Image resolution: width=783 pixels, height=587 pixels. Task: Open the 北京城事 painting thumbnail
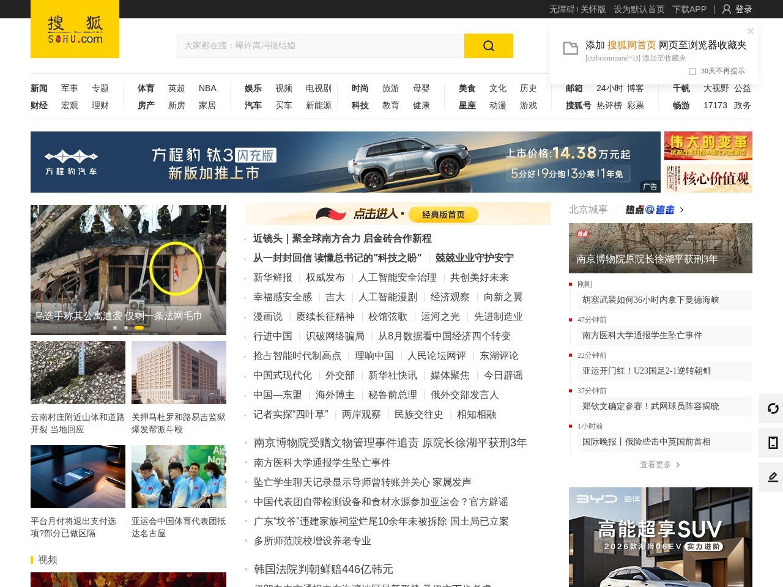661,248
